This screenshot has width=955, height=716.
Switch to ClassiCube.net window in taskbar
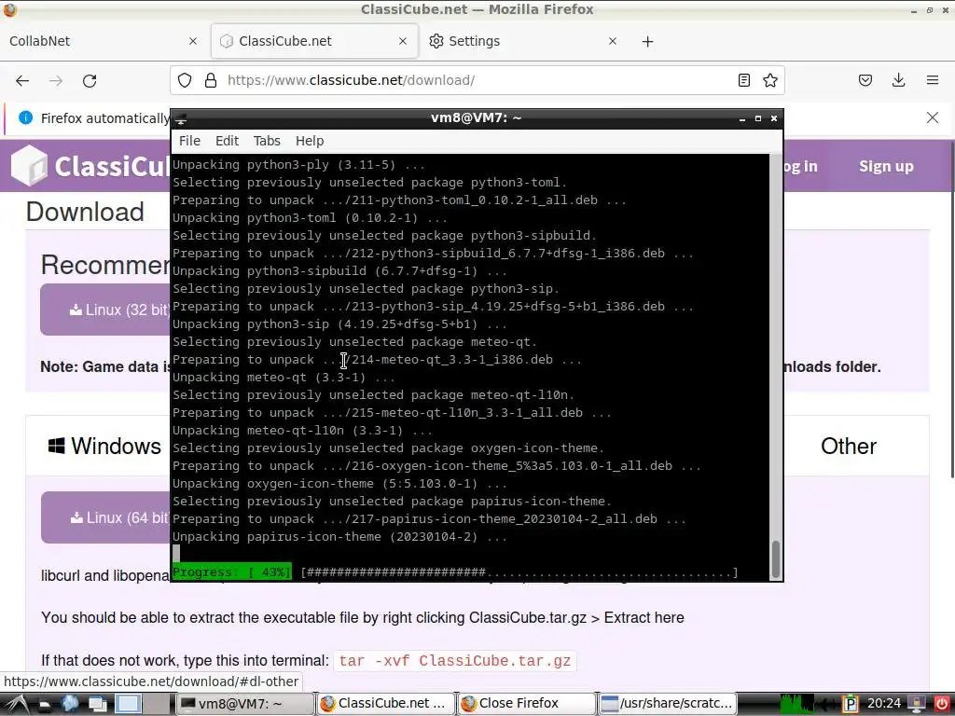[x=385, y=703]
